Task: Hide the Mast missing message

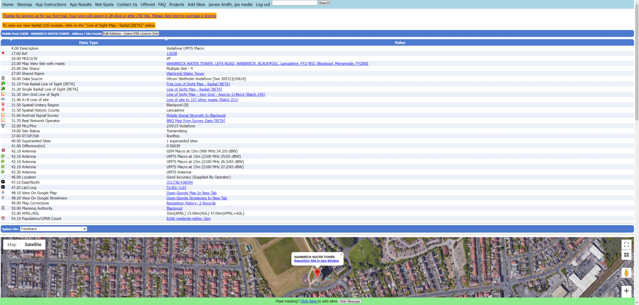Action: (x=349, y=301)
